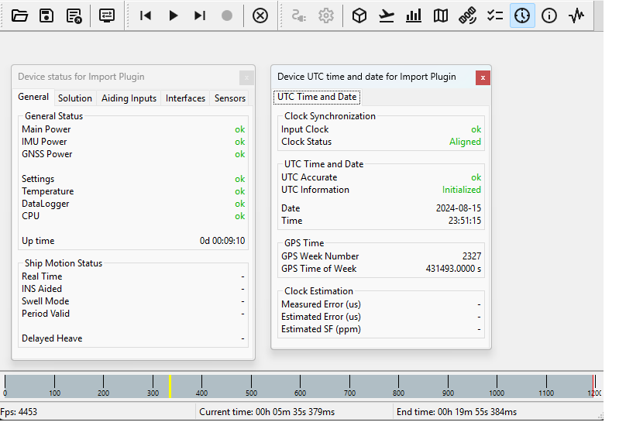
Task: Click the circled X stop button
Action: pos(260,15)
